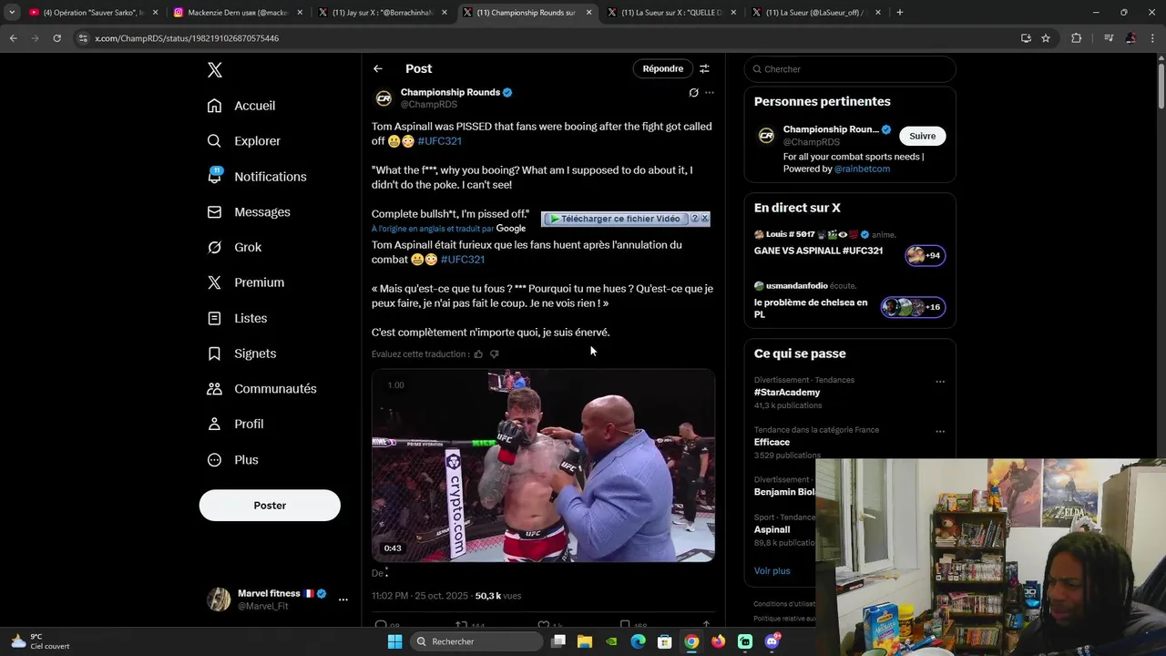Open browser tab search dropdown arrow

[x=11, y=13]
